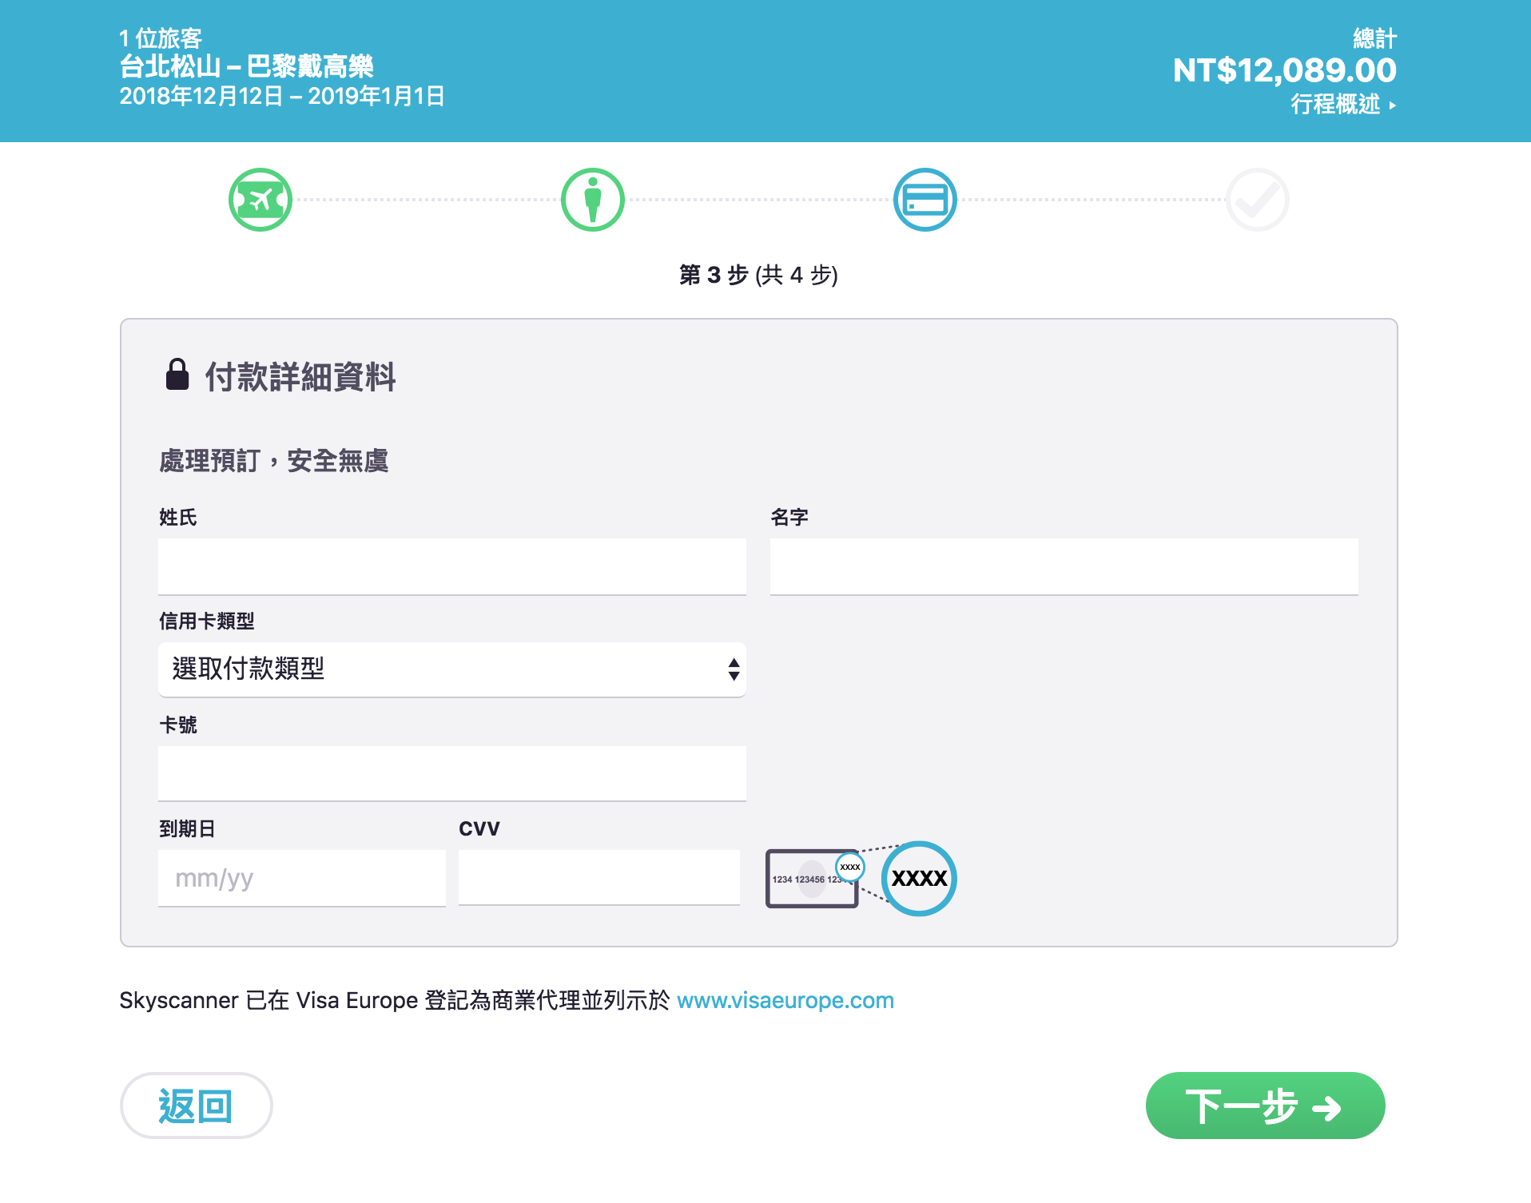Click the 信用卡類型 label
Image resolution: width=1531 pixels, height=1203 pixels.
(x=207, y=621)
